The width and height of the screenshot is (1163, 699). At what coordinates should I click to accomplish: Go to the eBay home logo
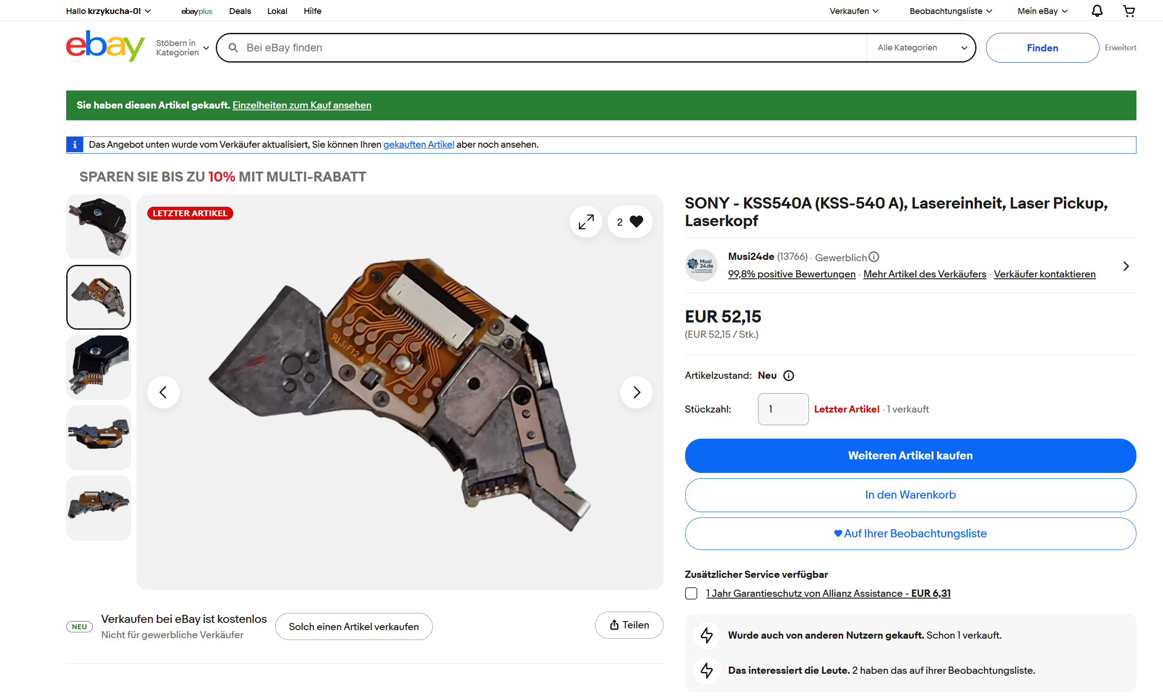(x=105, y=46)
